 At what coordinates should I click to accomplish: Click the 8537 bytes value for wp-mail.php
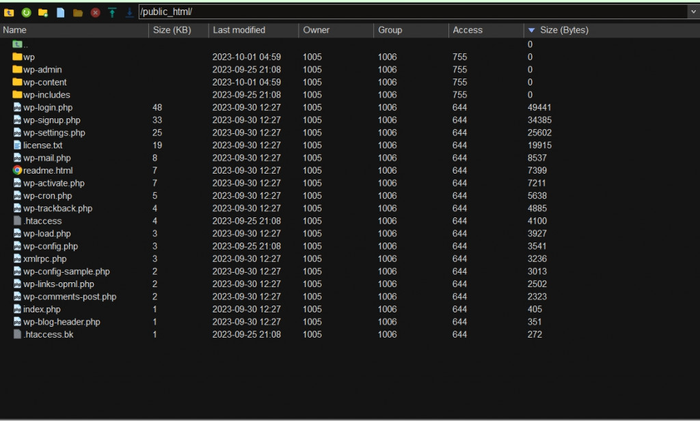coord(537,158)
